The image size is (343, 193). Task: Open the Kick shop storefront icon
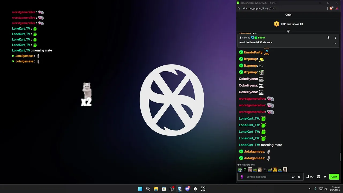318,177
